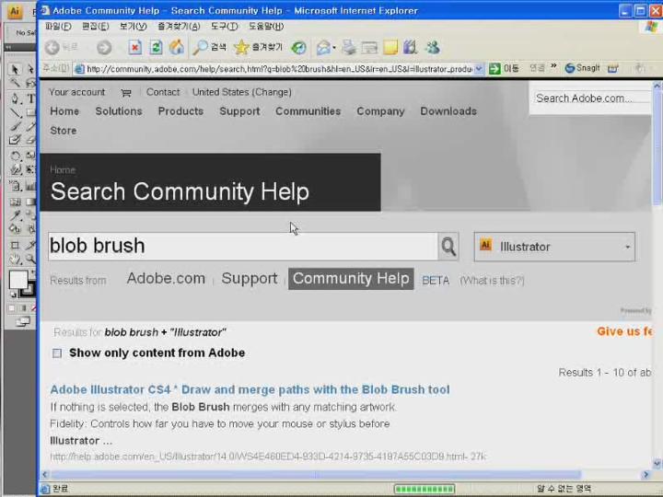Print the page using the printer icon
Image resolution: width=663 pixels, height=497 pixels.
pos(349,47)
